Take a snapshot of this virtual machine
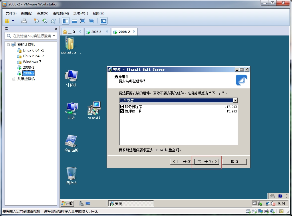 point(36,21)
